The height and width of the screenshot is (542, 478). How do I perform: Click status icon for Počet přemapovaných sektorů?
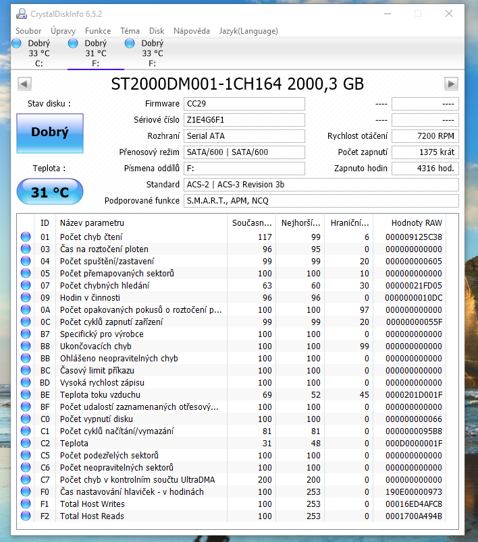(x=26, y=273)
